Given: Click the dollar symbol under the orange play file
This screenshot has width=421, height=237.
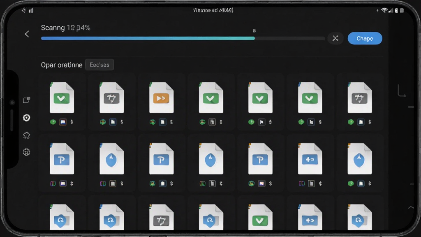Looking at the screenshot, I should click(x=171, y=122).
